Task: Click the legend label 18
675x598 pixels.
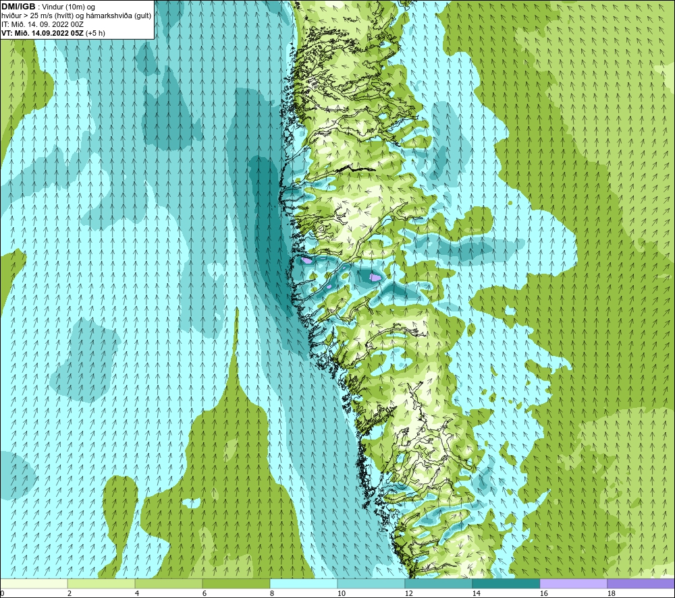Action: [611, 594]
